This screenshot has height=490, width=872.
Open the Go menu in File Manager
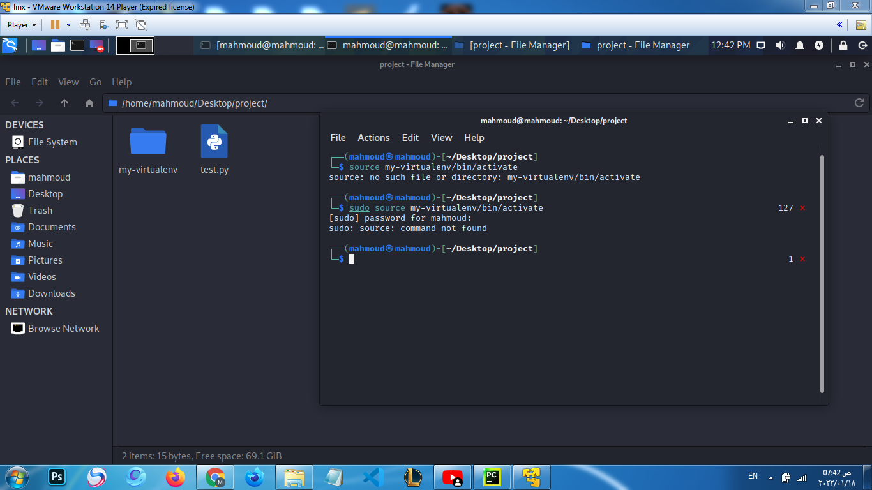click(x=95, y=82)
